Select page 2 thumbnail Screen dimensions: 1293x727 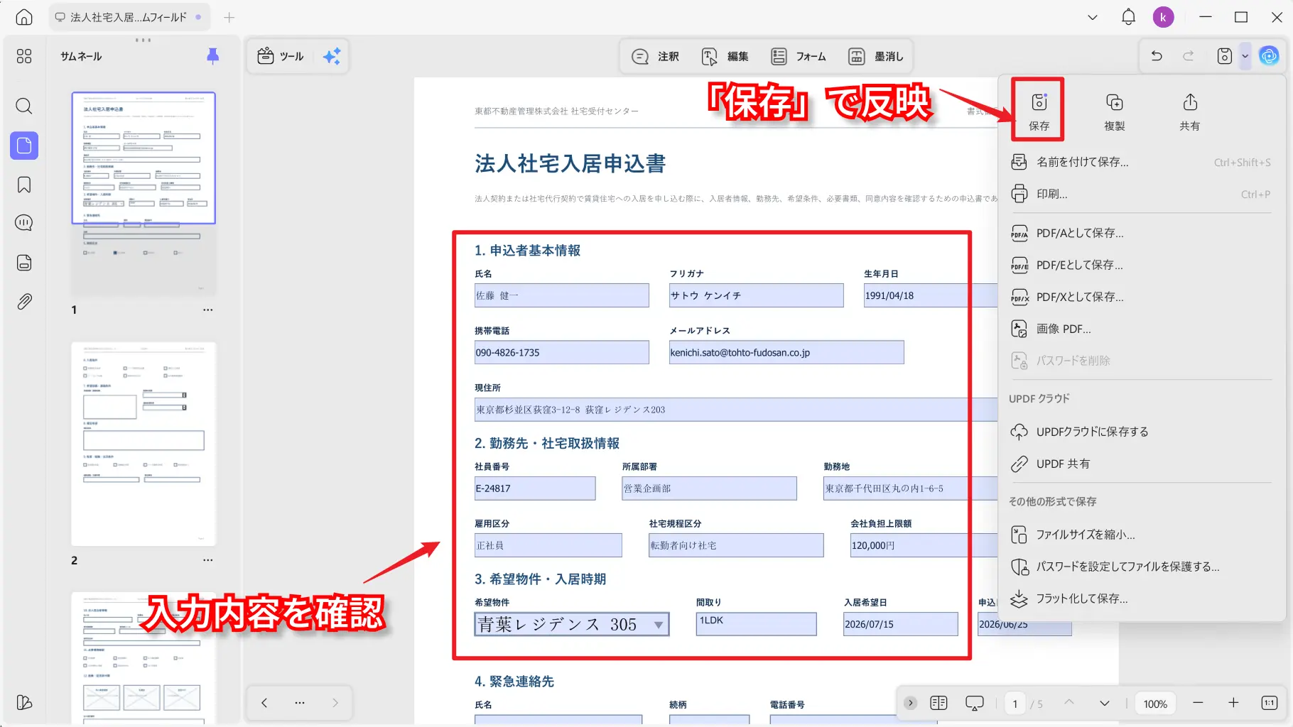coord(144,444)
